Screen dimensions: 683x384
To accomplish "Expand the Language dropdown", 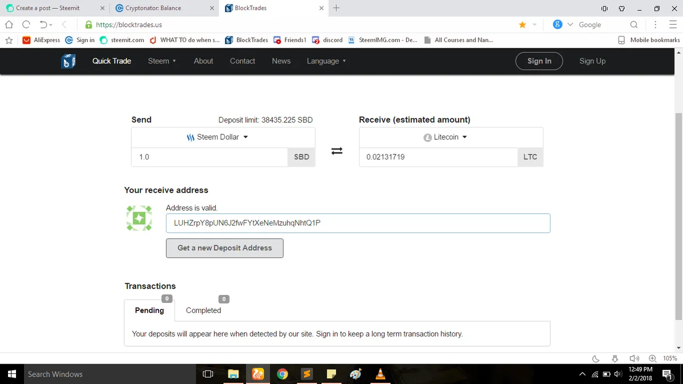I will (327, 61).
